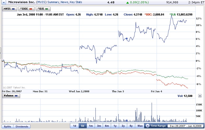Viewport: 205px width, 130px height.
Task: Click the 'Fri Jan 4' axis label
Action: click(x=157, y=91)
